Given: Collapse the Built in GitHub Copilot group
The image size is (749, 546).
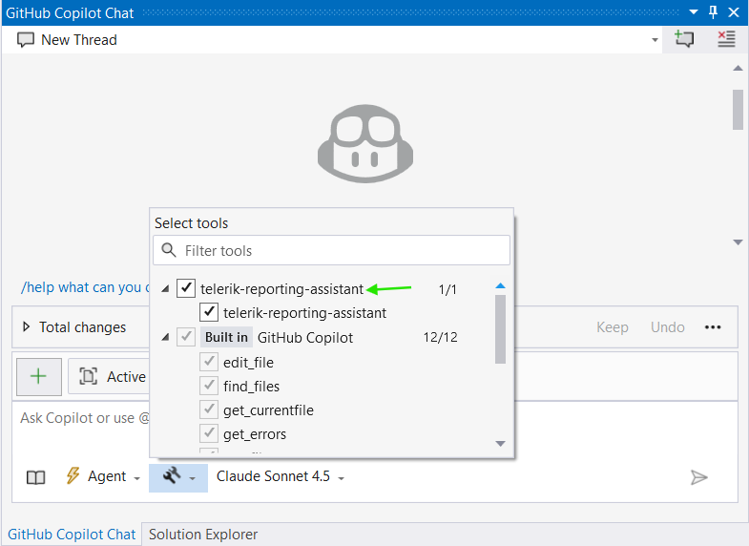Looking at the screenshot, I should (165, 337).
